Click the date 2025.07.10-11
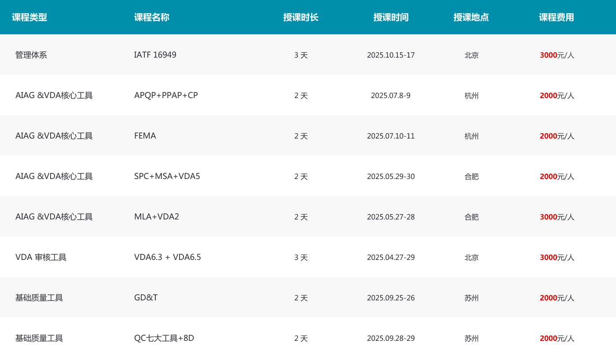 (x=391, y=136)
